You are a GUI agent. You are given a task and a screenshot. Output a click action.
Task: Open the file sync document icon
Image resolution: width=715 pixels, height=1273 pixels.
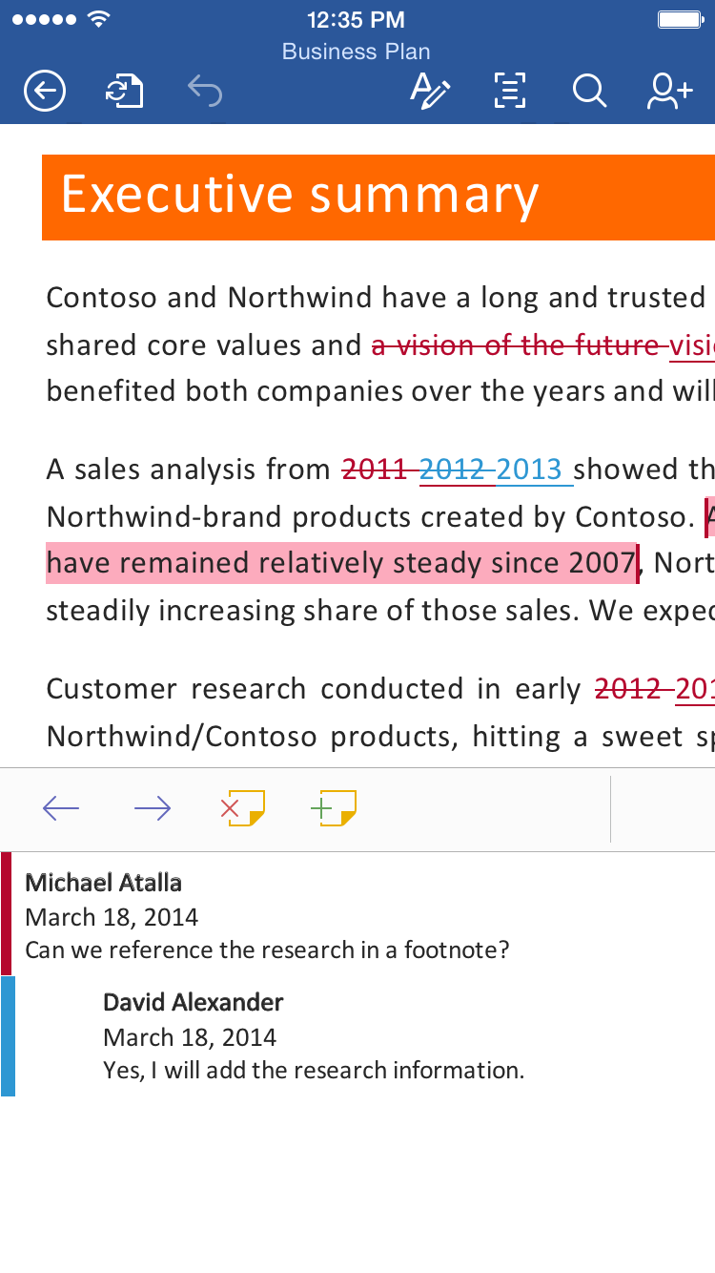(x=124, y=92)
